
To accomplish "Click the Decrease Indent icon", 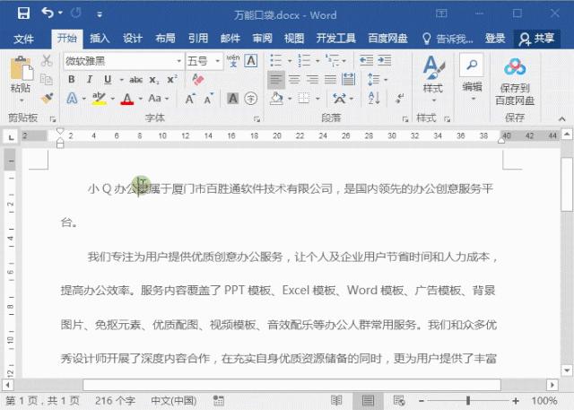I will pos(366,60).
